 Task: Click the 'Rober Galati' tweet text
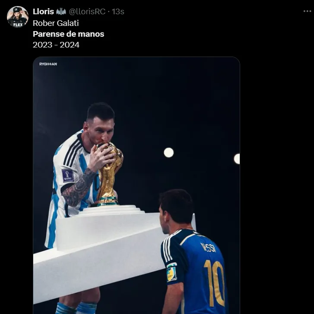point(56,23)
